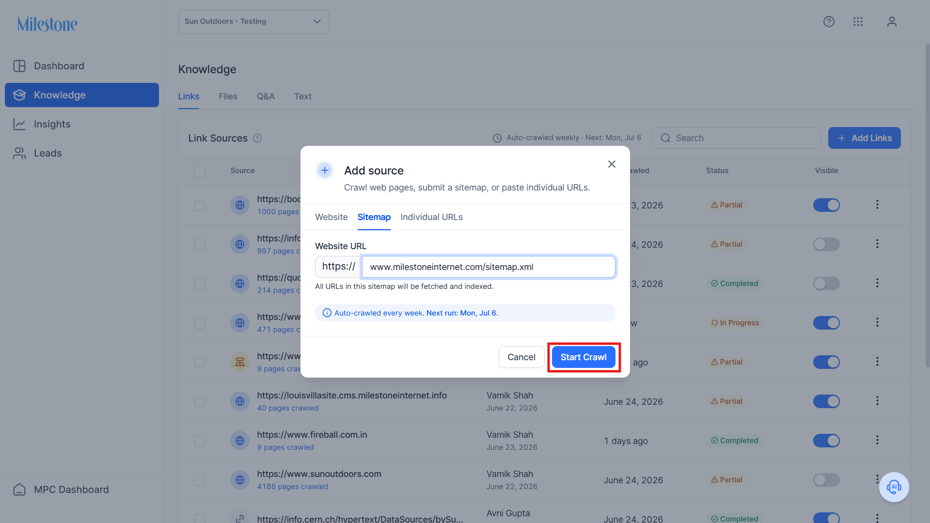Open more options for the fireball.com.in row

click(x=877, y=440)
